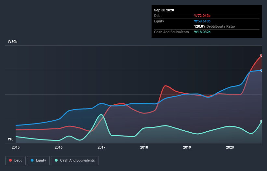Click the 2016 x-axis label
The width and height of the screenshot is (267, 171).
[59, 147]
